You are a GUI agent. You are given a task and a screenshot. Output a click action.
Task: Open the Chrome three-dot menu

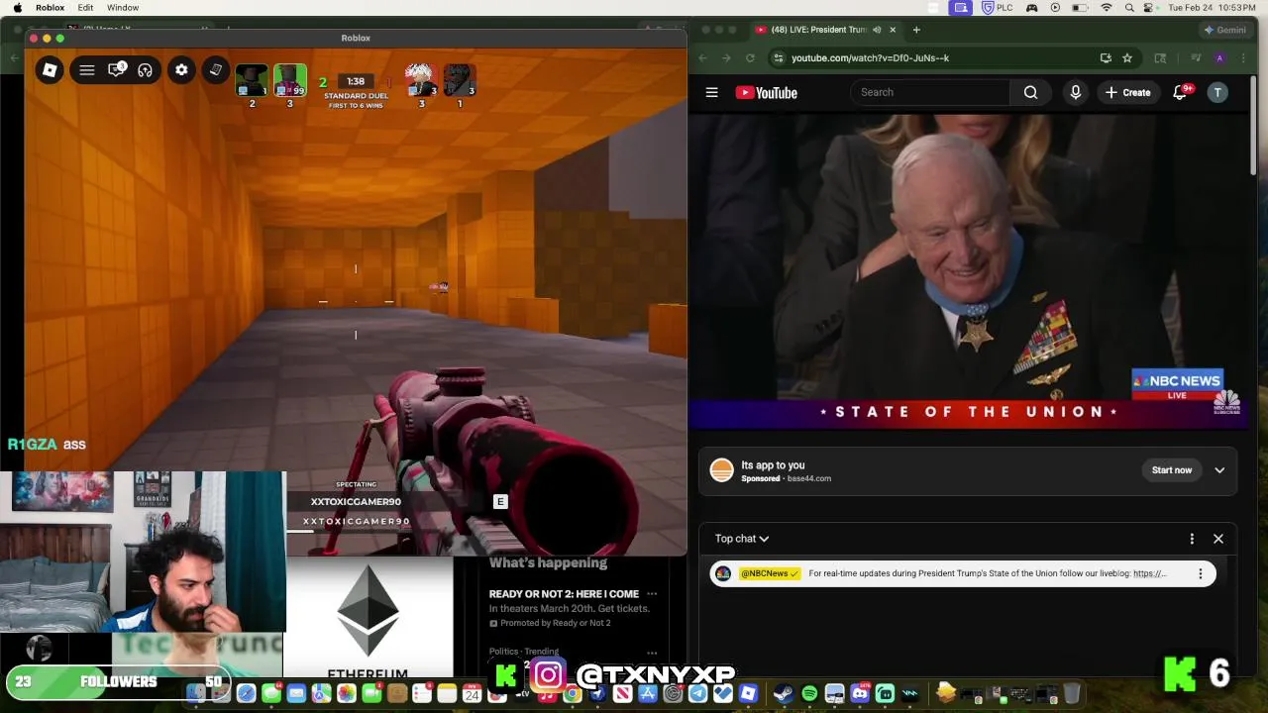pos(1244,57)
